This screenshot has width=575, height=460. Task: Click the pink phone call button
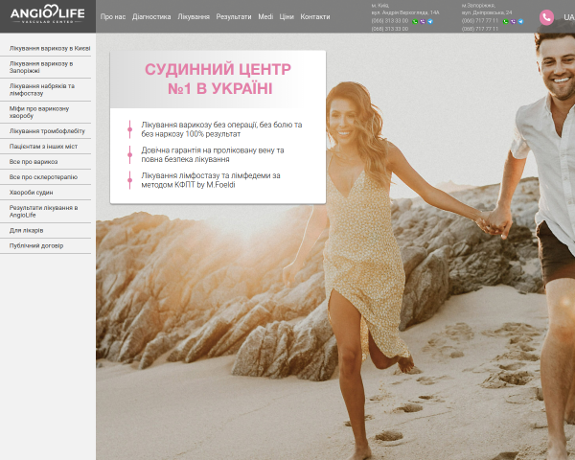(x=546, y=17)
